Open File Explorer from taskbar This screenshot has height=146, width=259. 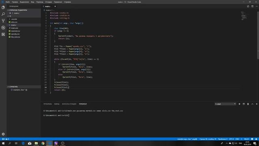(36, 143)
